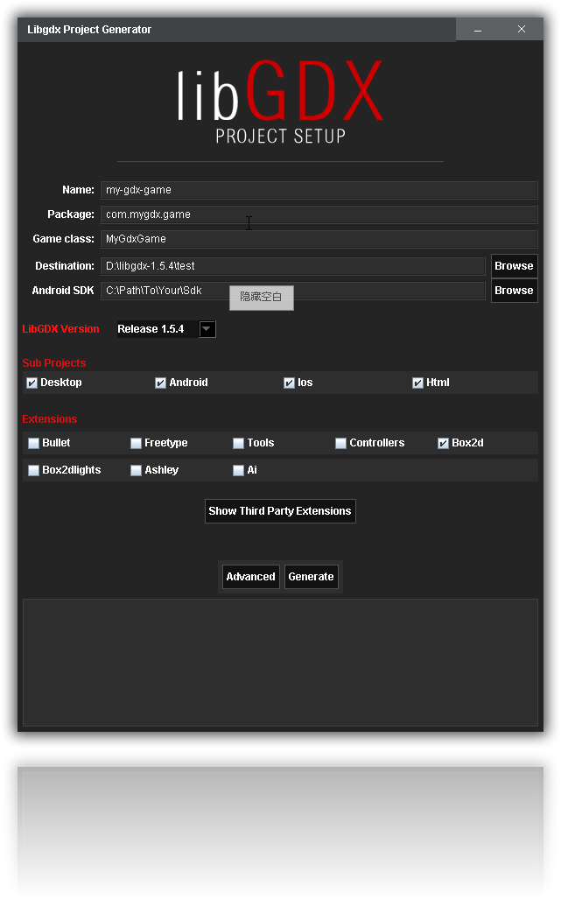Browse for the Destination folder
The image size is (561, 899).
click(x=514, y=266)
